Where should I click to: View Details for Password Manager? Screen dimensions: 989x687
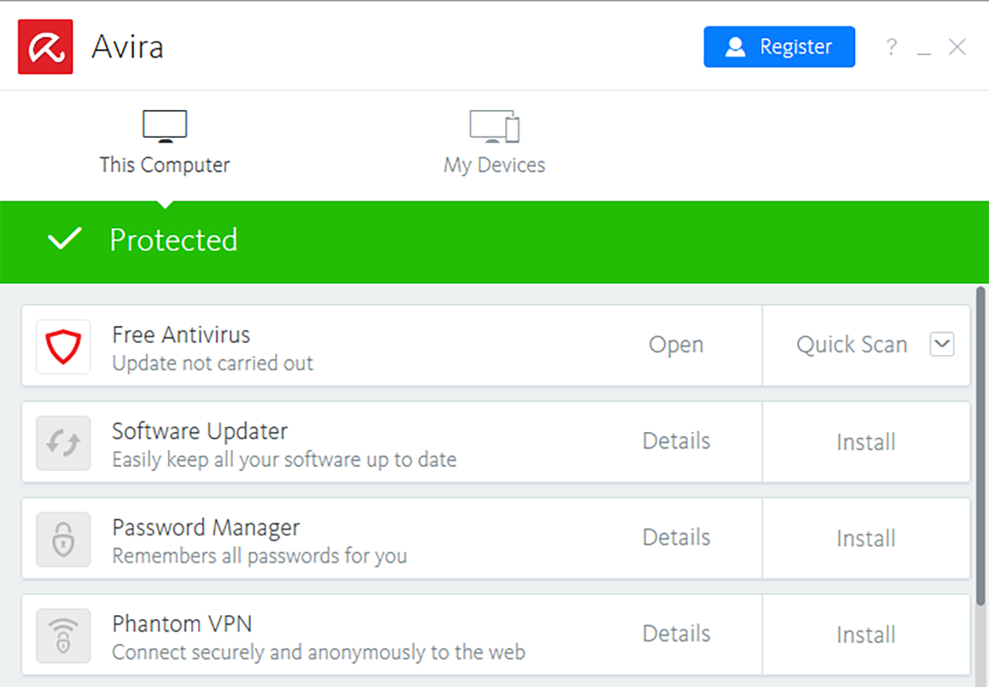click(676, 537)
